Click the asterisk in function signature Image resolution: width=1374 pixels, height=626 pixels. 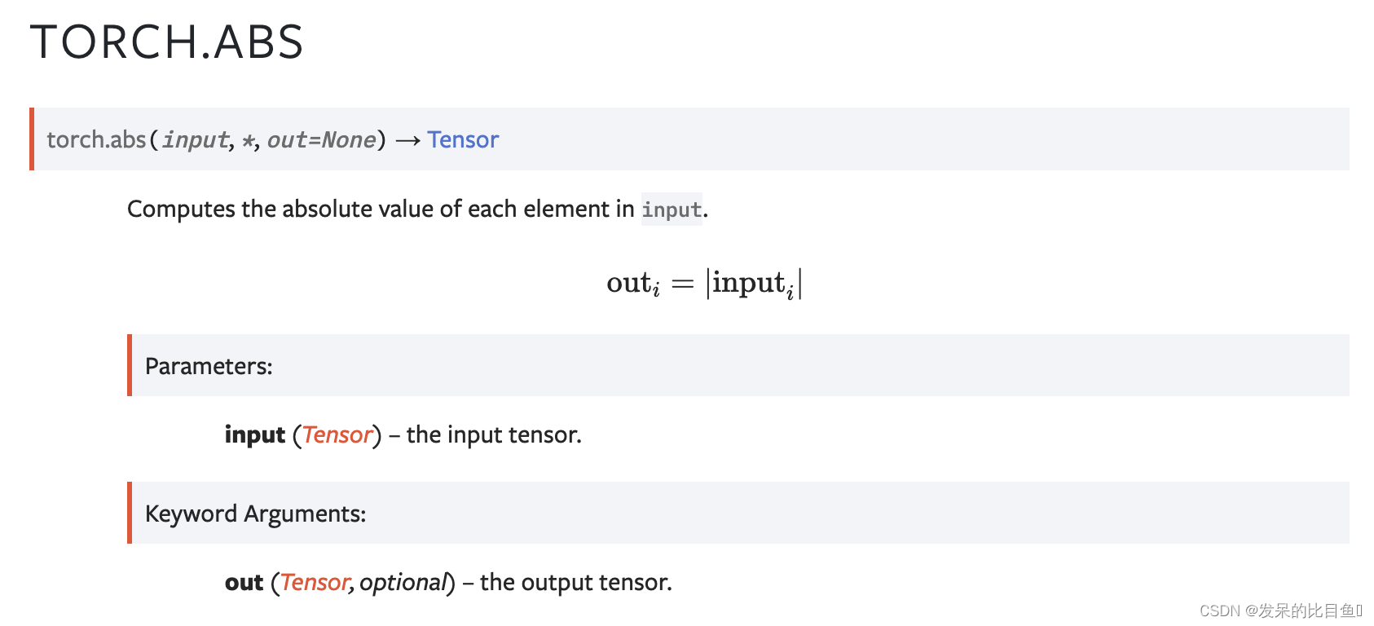[x=248, y=140]
